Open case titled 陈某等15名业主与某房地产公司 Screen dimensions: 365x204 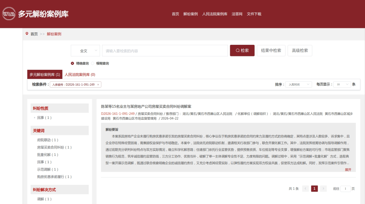[x=146, y=107]
